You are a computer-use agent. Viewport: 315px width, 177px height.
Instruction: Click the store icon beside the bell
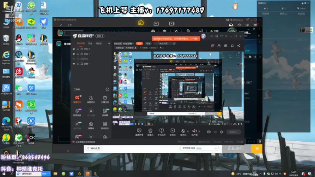click(x=226, y=46)
